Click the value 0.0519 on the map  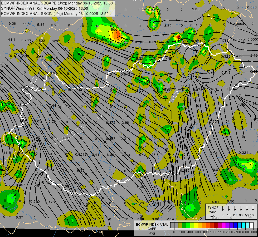81,154
